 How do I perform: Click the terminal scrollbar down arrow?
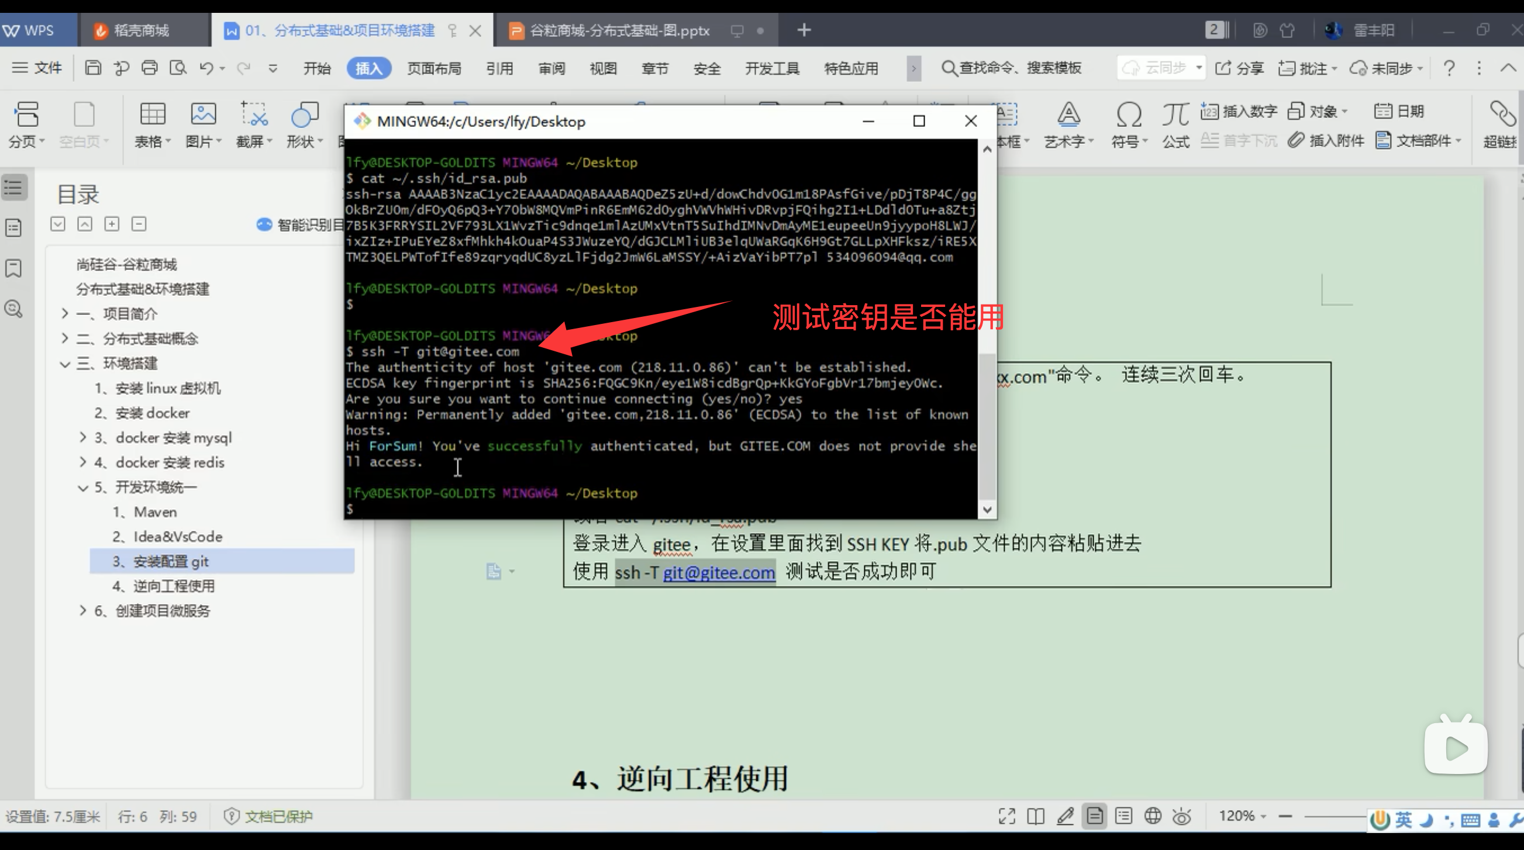click(987, 510)
